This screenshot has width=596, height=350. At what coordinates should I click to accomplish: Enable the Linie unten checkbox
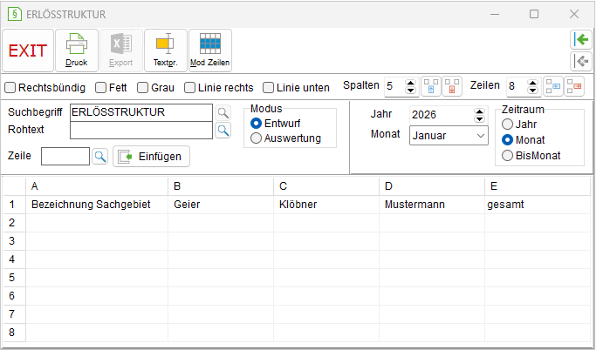click(x=269, y=88)
